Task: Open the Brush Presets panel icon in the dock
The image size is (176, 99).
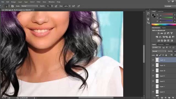Action: (148, 19)
